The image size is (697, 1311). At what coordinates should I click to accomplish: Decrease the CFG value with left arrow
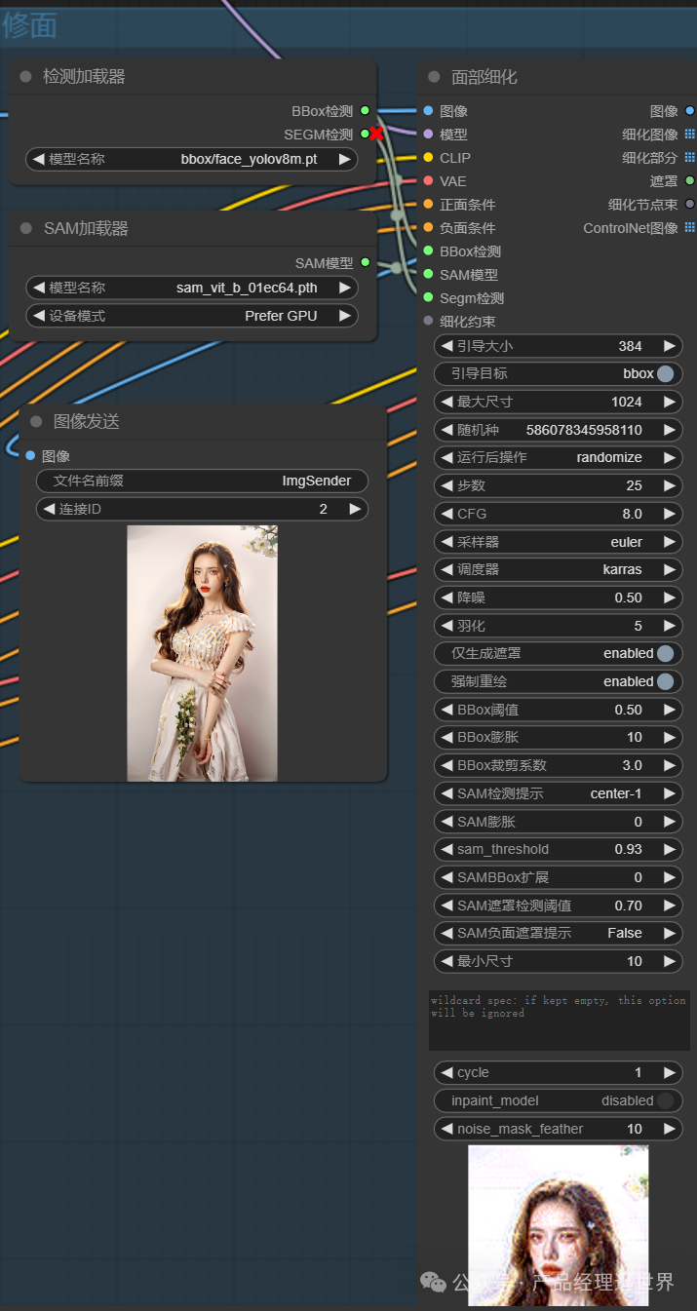click(446, 514)
